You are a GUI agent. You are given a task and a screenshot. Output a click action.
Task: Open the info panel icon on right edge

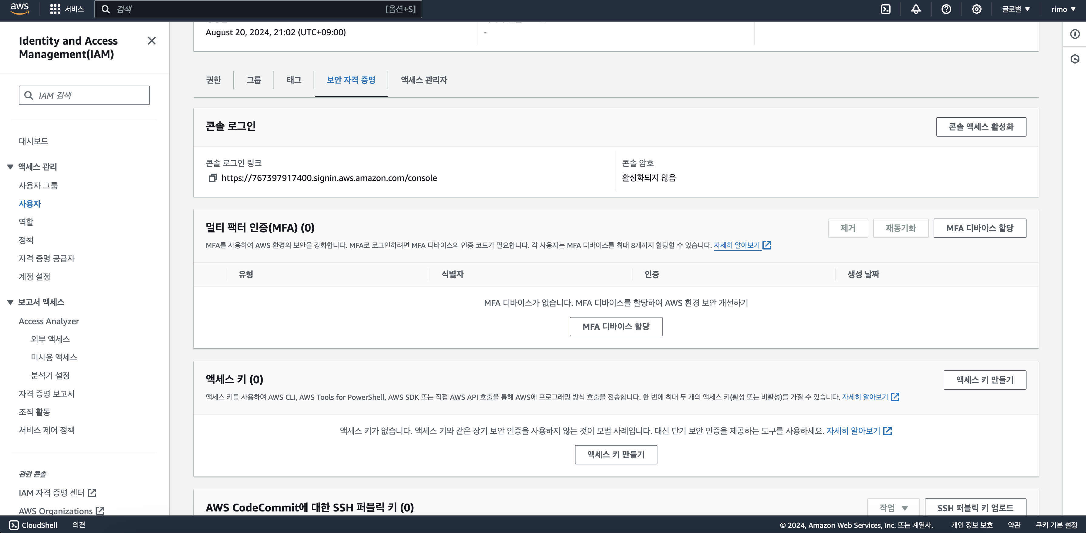1074,34
